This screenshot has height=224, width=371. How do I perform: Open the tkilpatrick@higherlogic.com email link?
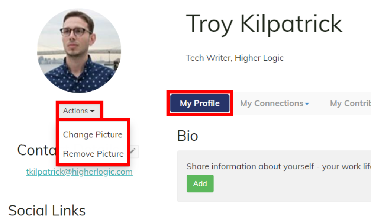pyautogui.click(x=79, y=172)
